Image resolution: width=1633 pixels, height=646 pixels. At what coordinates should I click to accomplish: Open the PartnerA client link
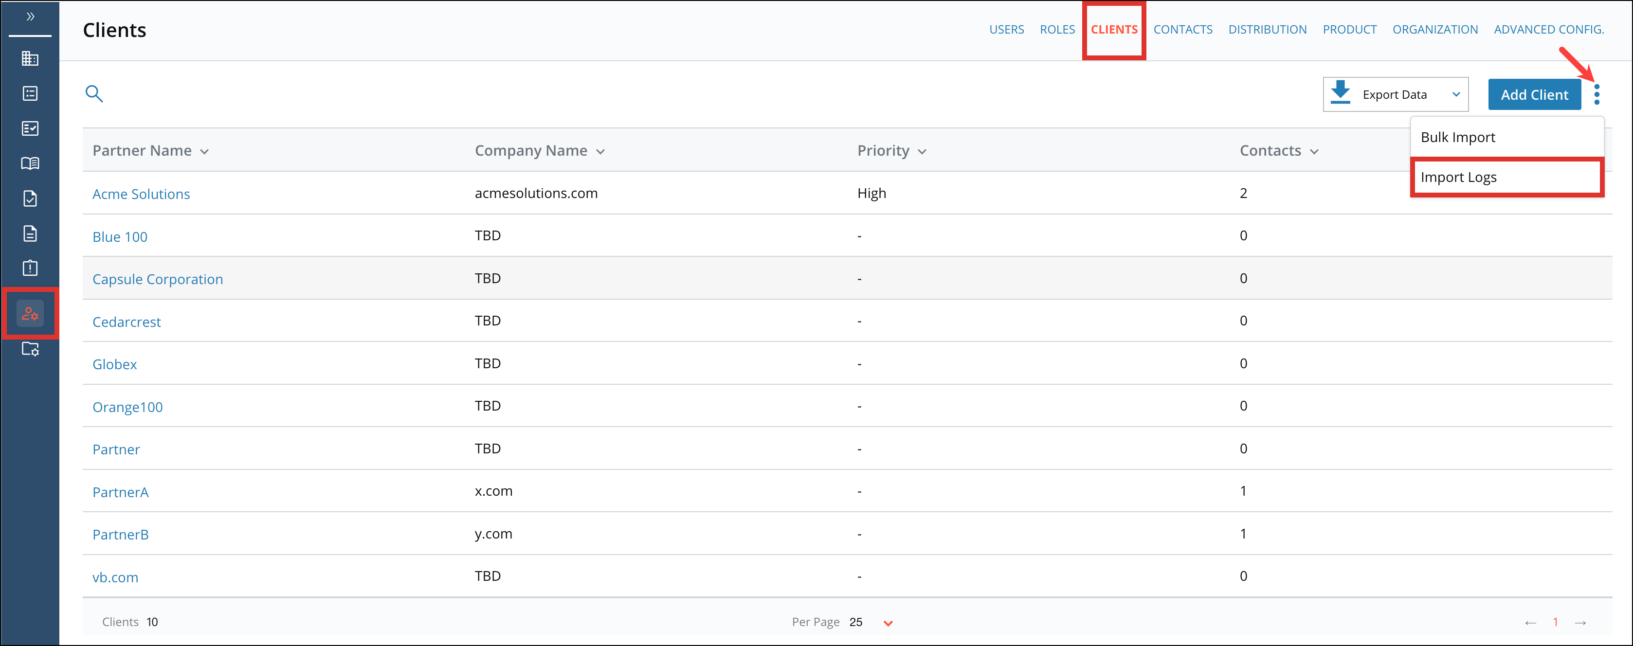click(121, 492)
